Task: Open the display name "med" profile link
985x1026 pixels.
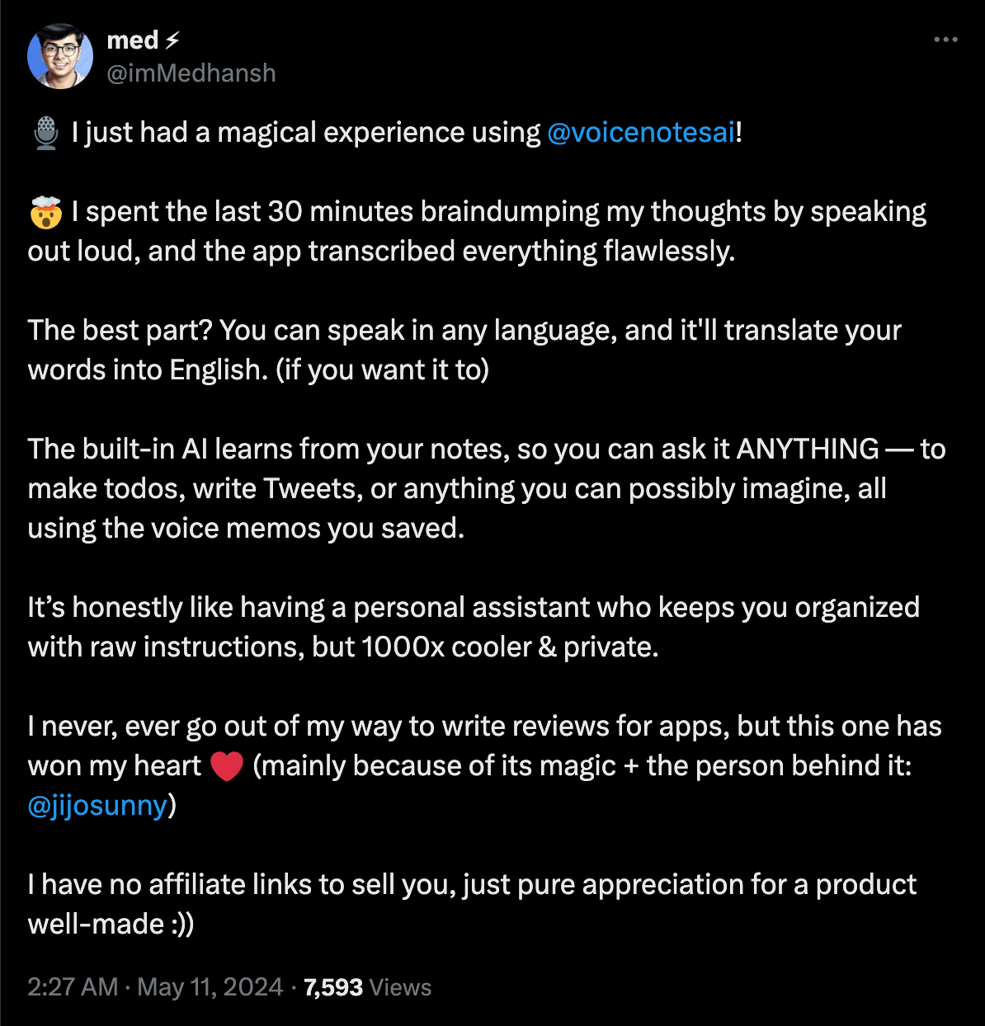Action: click(x=132, y=40)
